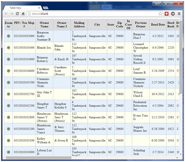Select owner Guy John T III

coord(44,94)
